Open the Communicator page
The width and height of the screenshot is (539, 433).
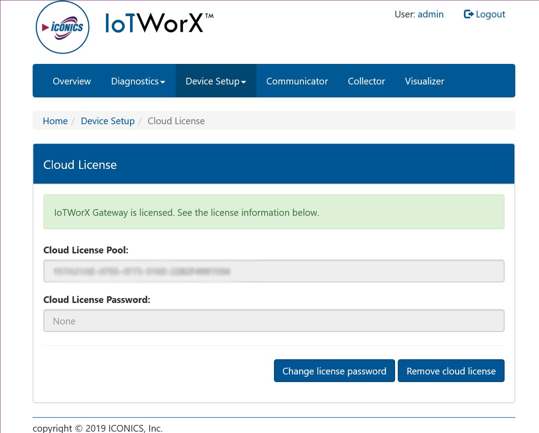pos(297,81)
